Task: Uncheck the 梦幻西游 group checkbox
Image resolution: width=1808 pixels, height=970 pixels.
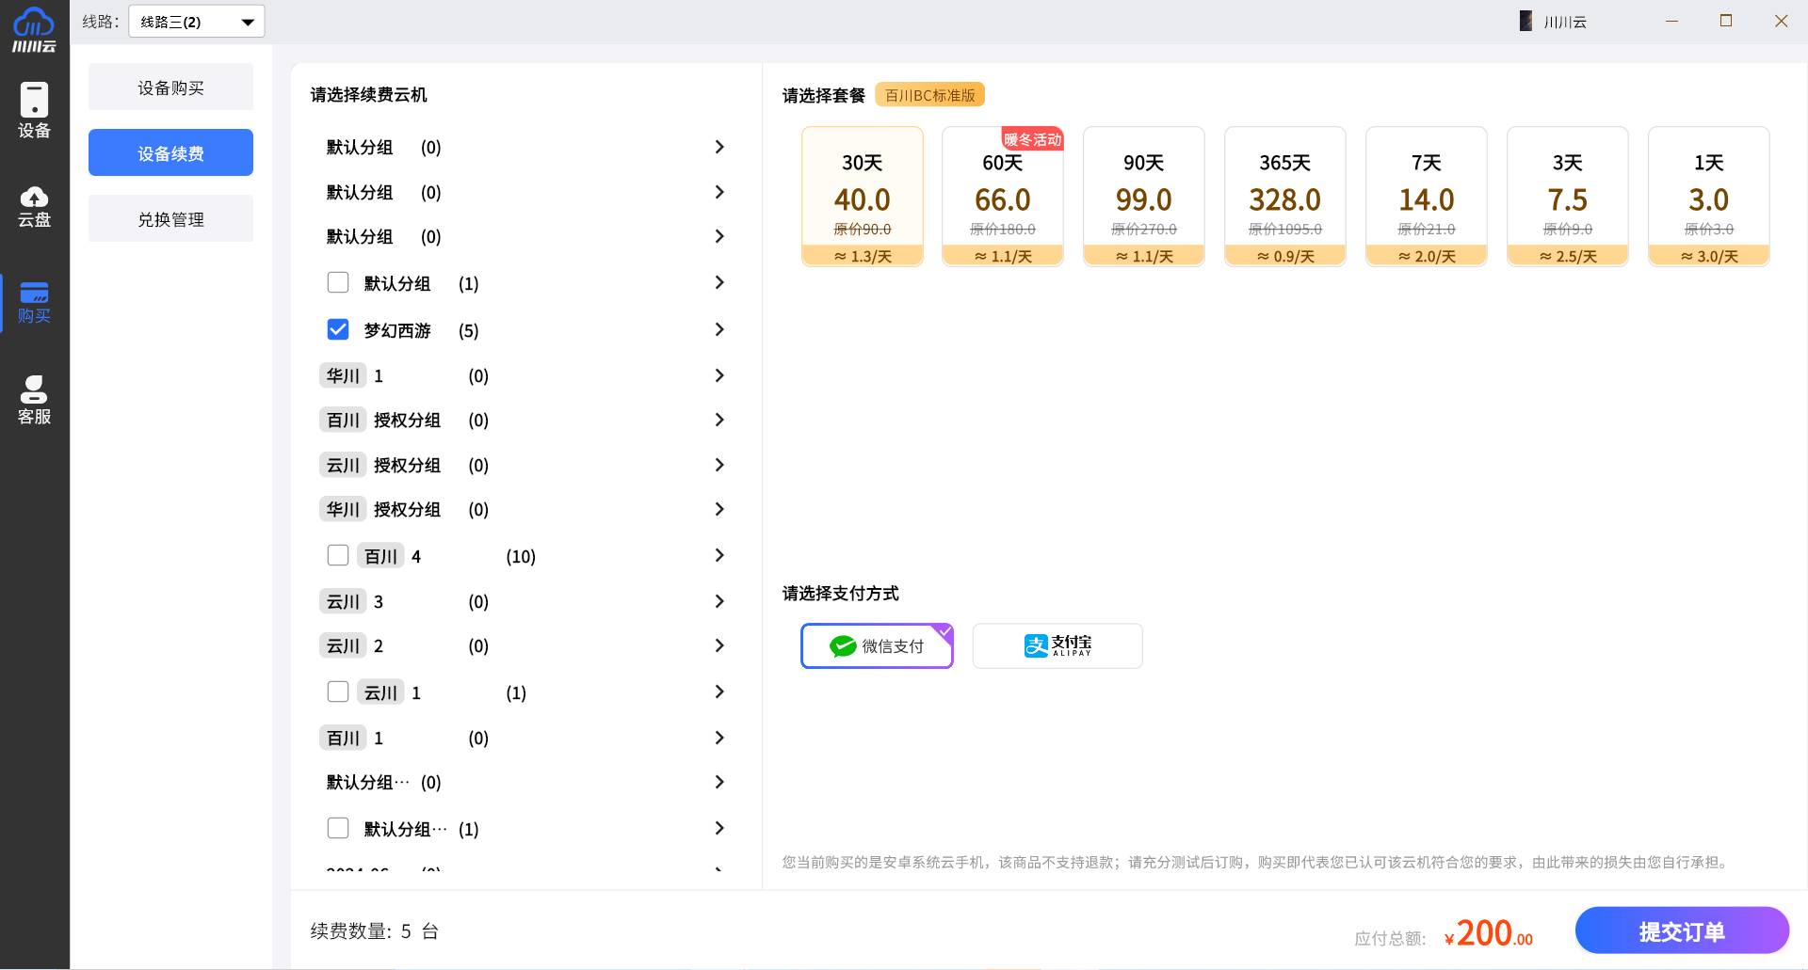Action: pos(338,329)
